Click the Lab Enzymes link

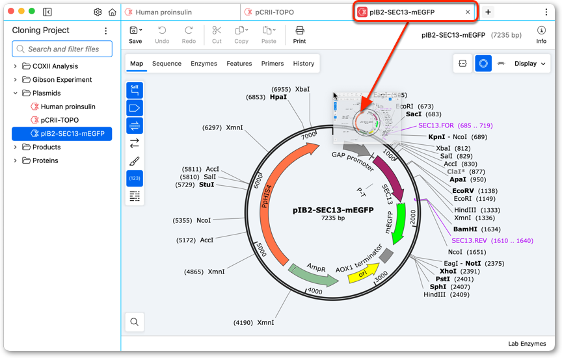(527, 344)
